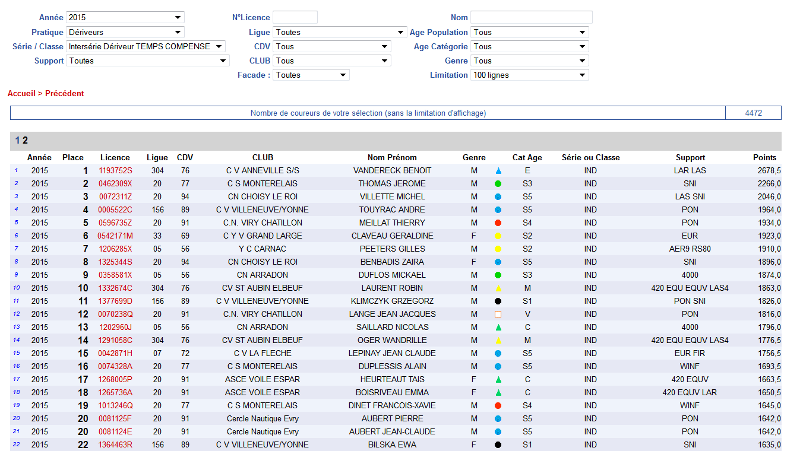Go to results page 2
This screenshot has height=451, width=803.
[x=26, y=141]
